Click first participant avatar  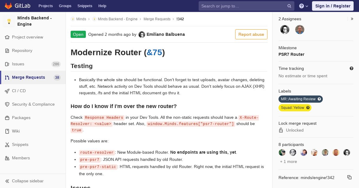(x=282, y=152)
